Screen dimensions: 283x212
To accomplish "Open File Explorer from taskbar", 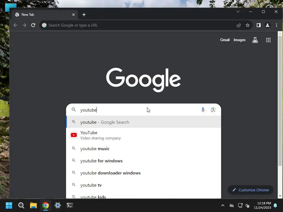I will pos(33,205).
